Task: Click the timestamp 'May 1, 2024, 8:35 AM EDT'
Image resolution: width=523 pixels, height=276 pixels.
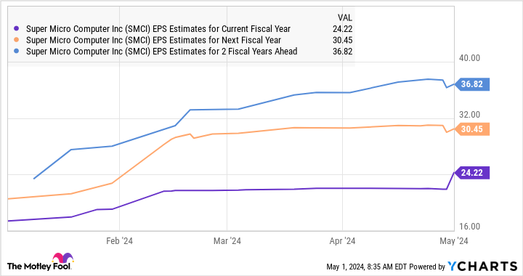Action: click(367, 267)
